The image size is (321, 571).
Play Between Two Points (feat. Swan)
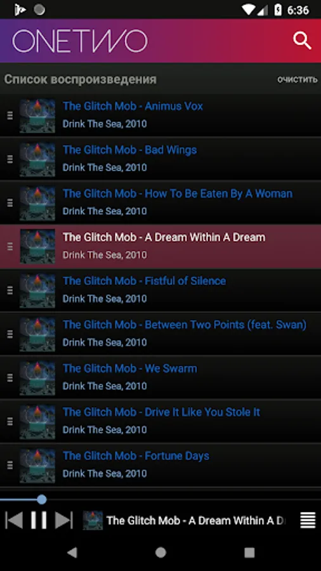coord(160,334)
